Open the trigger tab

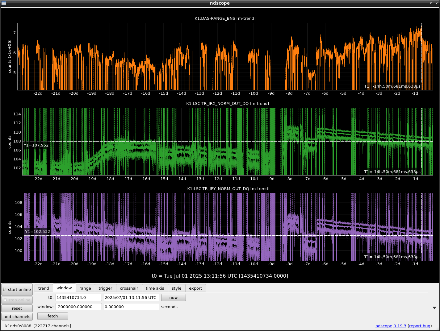pos(105,288)
